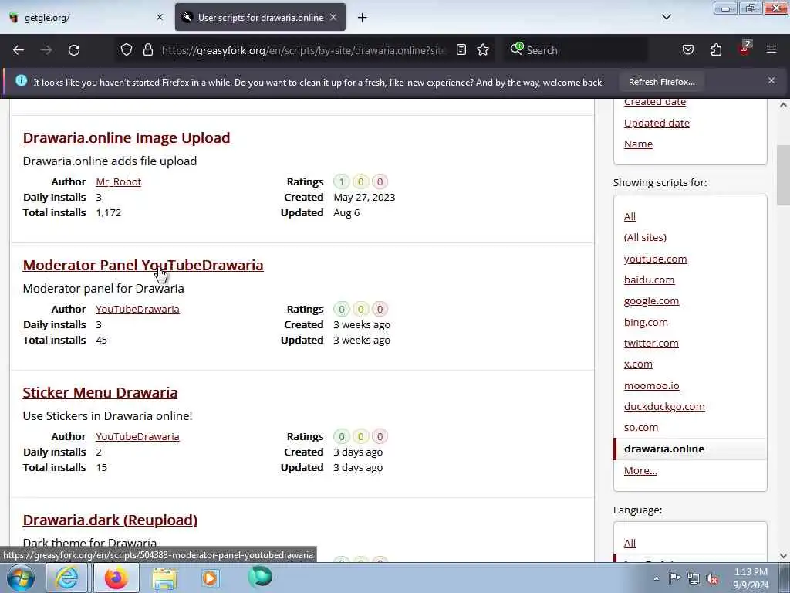The height and width of the screenshot is (593, 790).
Task: Reload the page with the refresh icon
Action: [74, 50]
